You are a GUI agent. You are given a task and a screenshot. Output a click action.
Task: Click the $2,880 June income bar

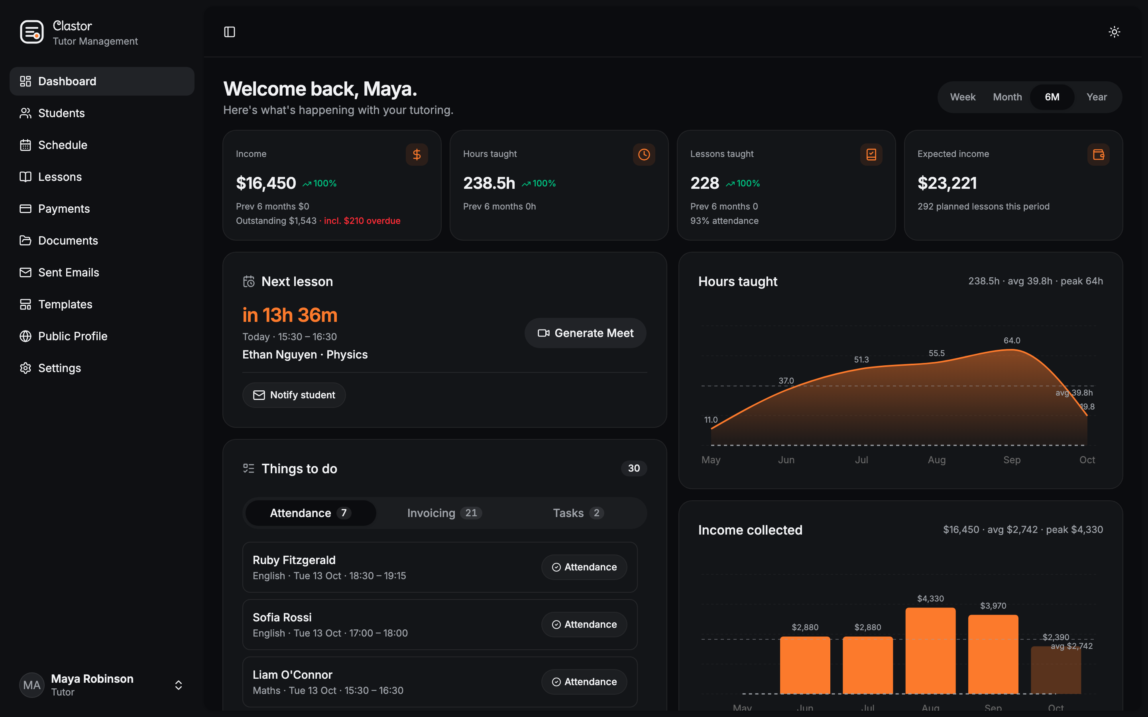tap(805, 665)
